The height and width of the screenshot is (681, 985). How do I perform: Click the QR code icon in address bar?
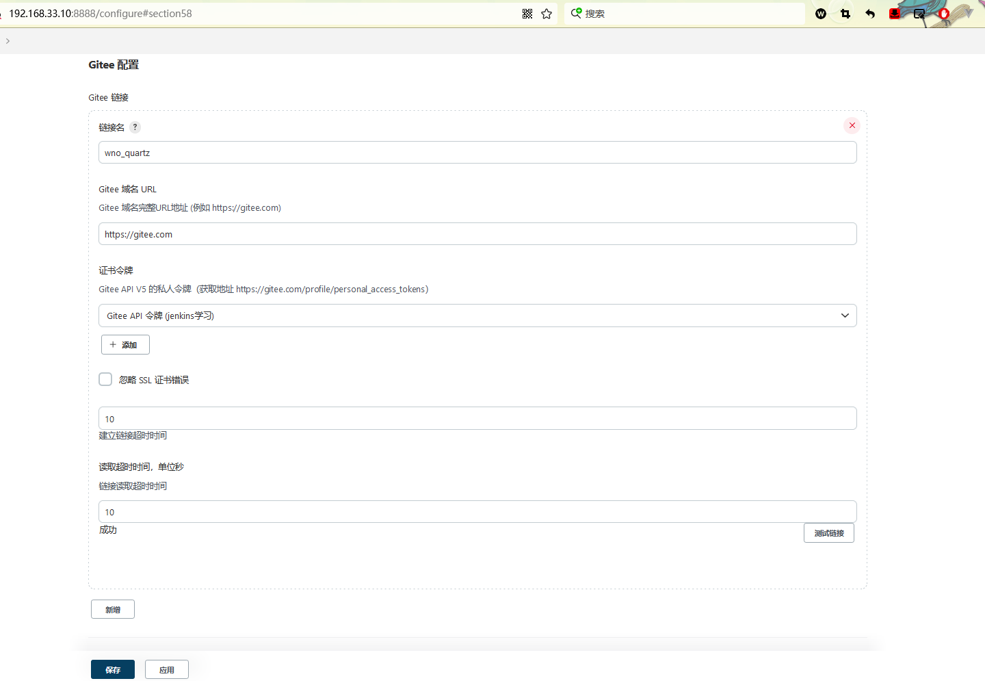(x=527, y=14)
